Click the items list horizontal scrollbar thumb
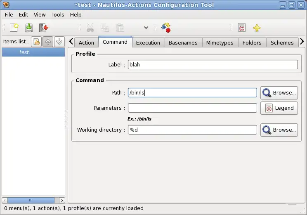Viewport: 307px width, 215px height. pos(31,200)
